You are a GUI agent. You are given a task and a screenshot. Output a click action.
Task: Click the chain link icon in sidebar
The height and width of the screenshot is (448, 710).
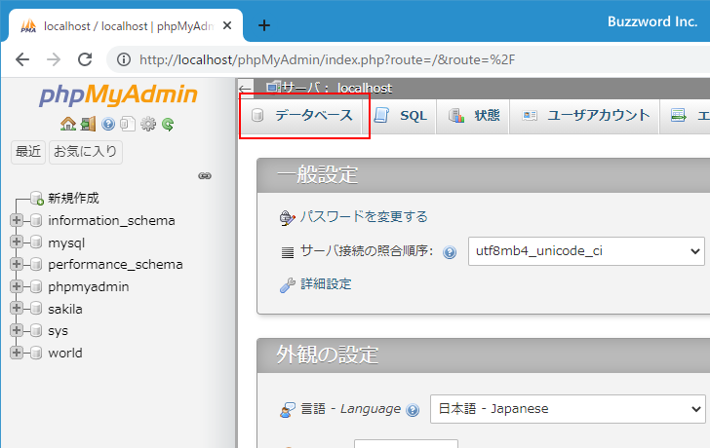(x=205, y=176)
